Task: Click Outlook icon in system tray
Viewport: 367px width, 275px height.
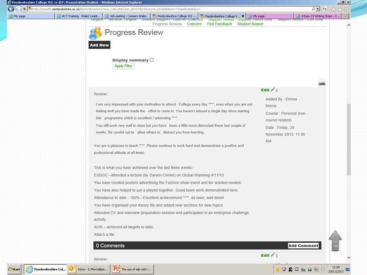Action: click(x=278, y=269)
